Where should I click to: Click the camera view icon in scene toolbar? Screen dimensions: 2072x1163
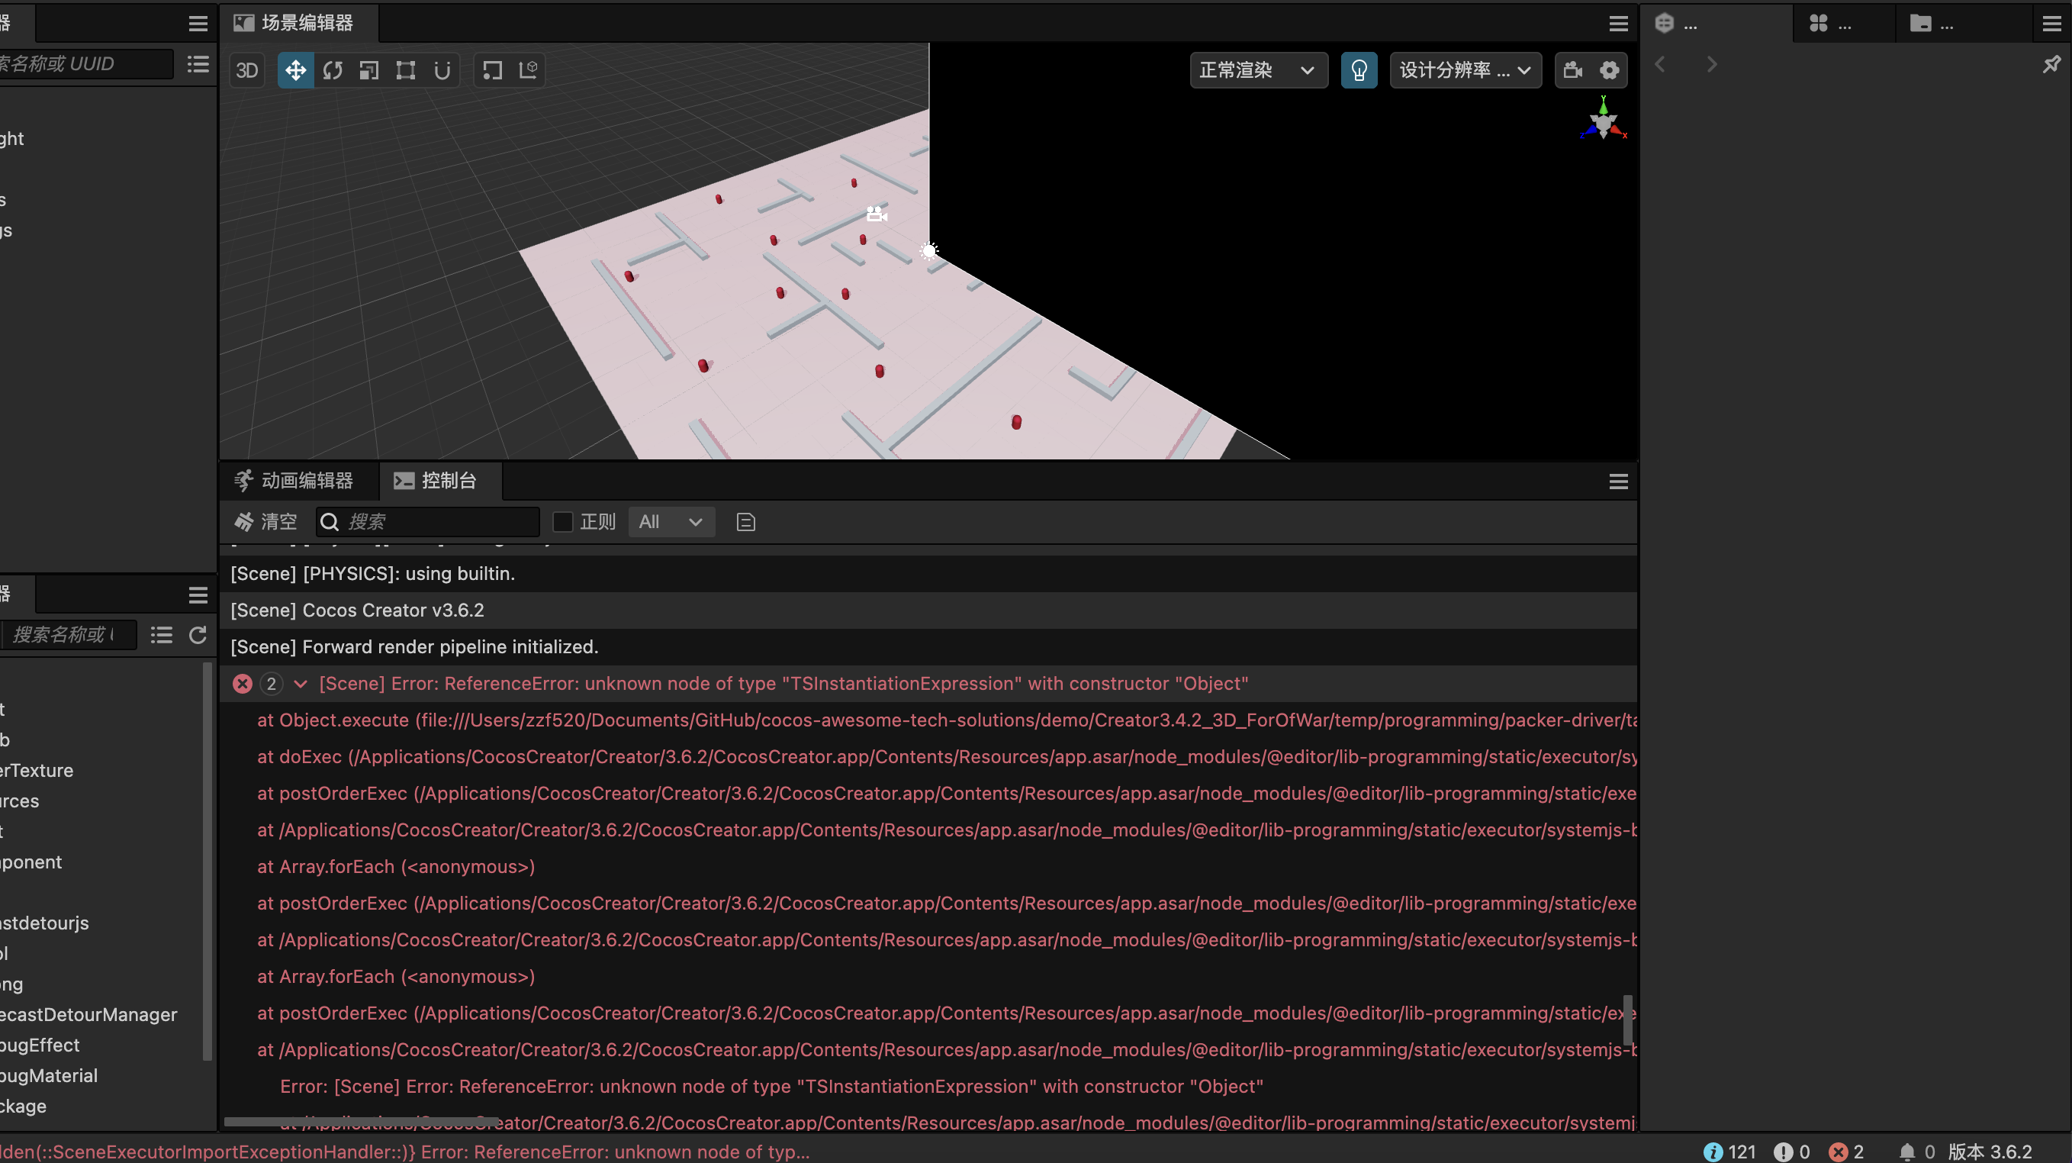click(x=1572, y=70)
